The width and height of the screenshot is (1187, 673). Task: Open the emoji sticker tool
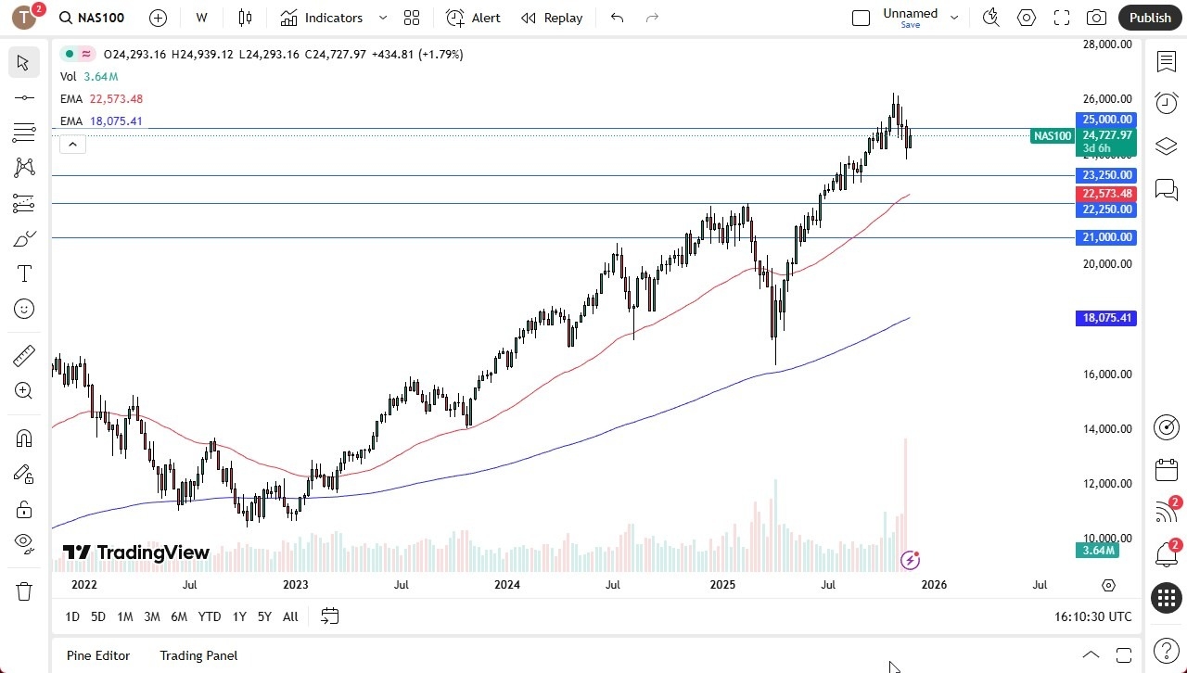pyautogui.click(x=23, y=309)
